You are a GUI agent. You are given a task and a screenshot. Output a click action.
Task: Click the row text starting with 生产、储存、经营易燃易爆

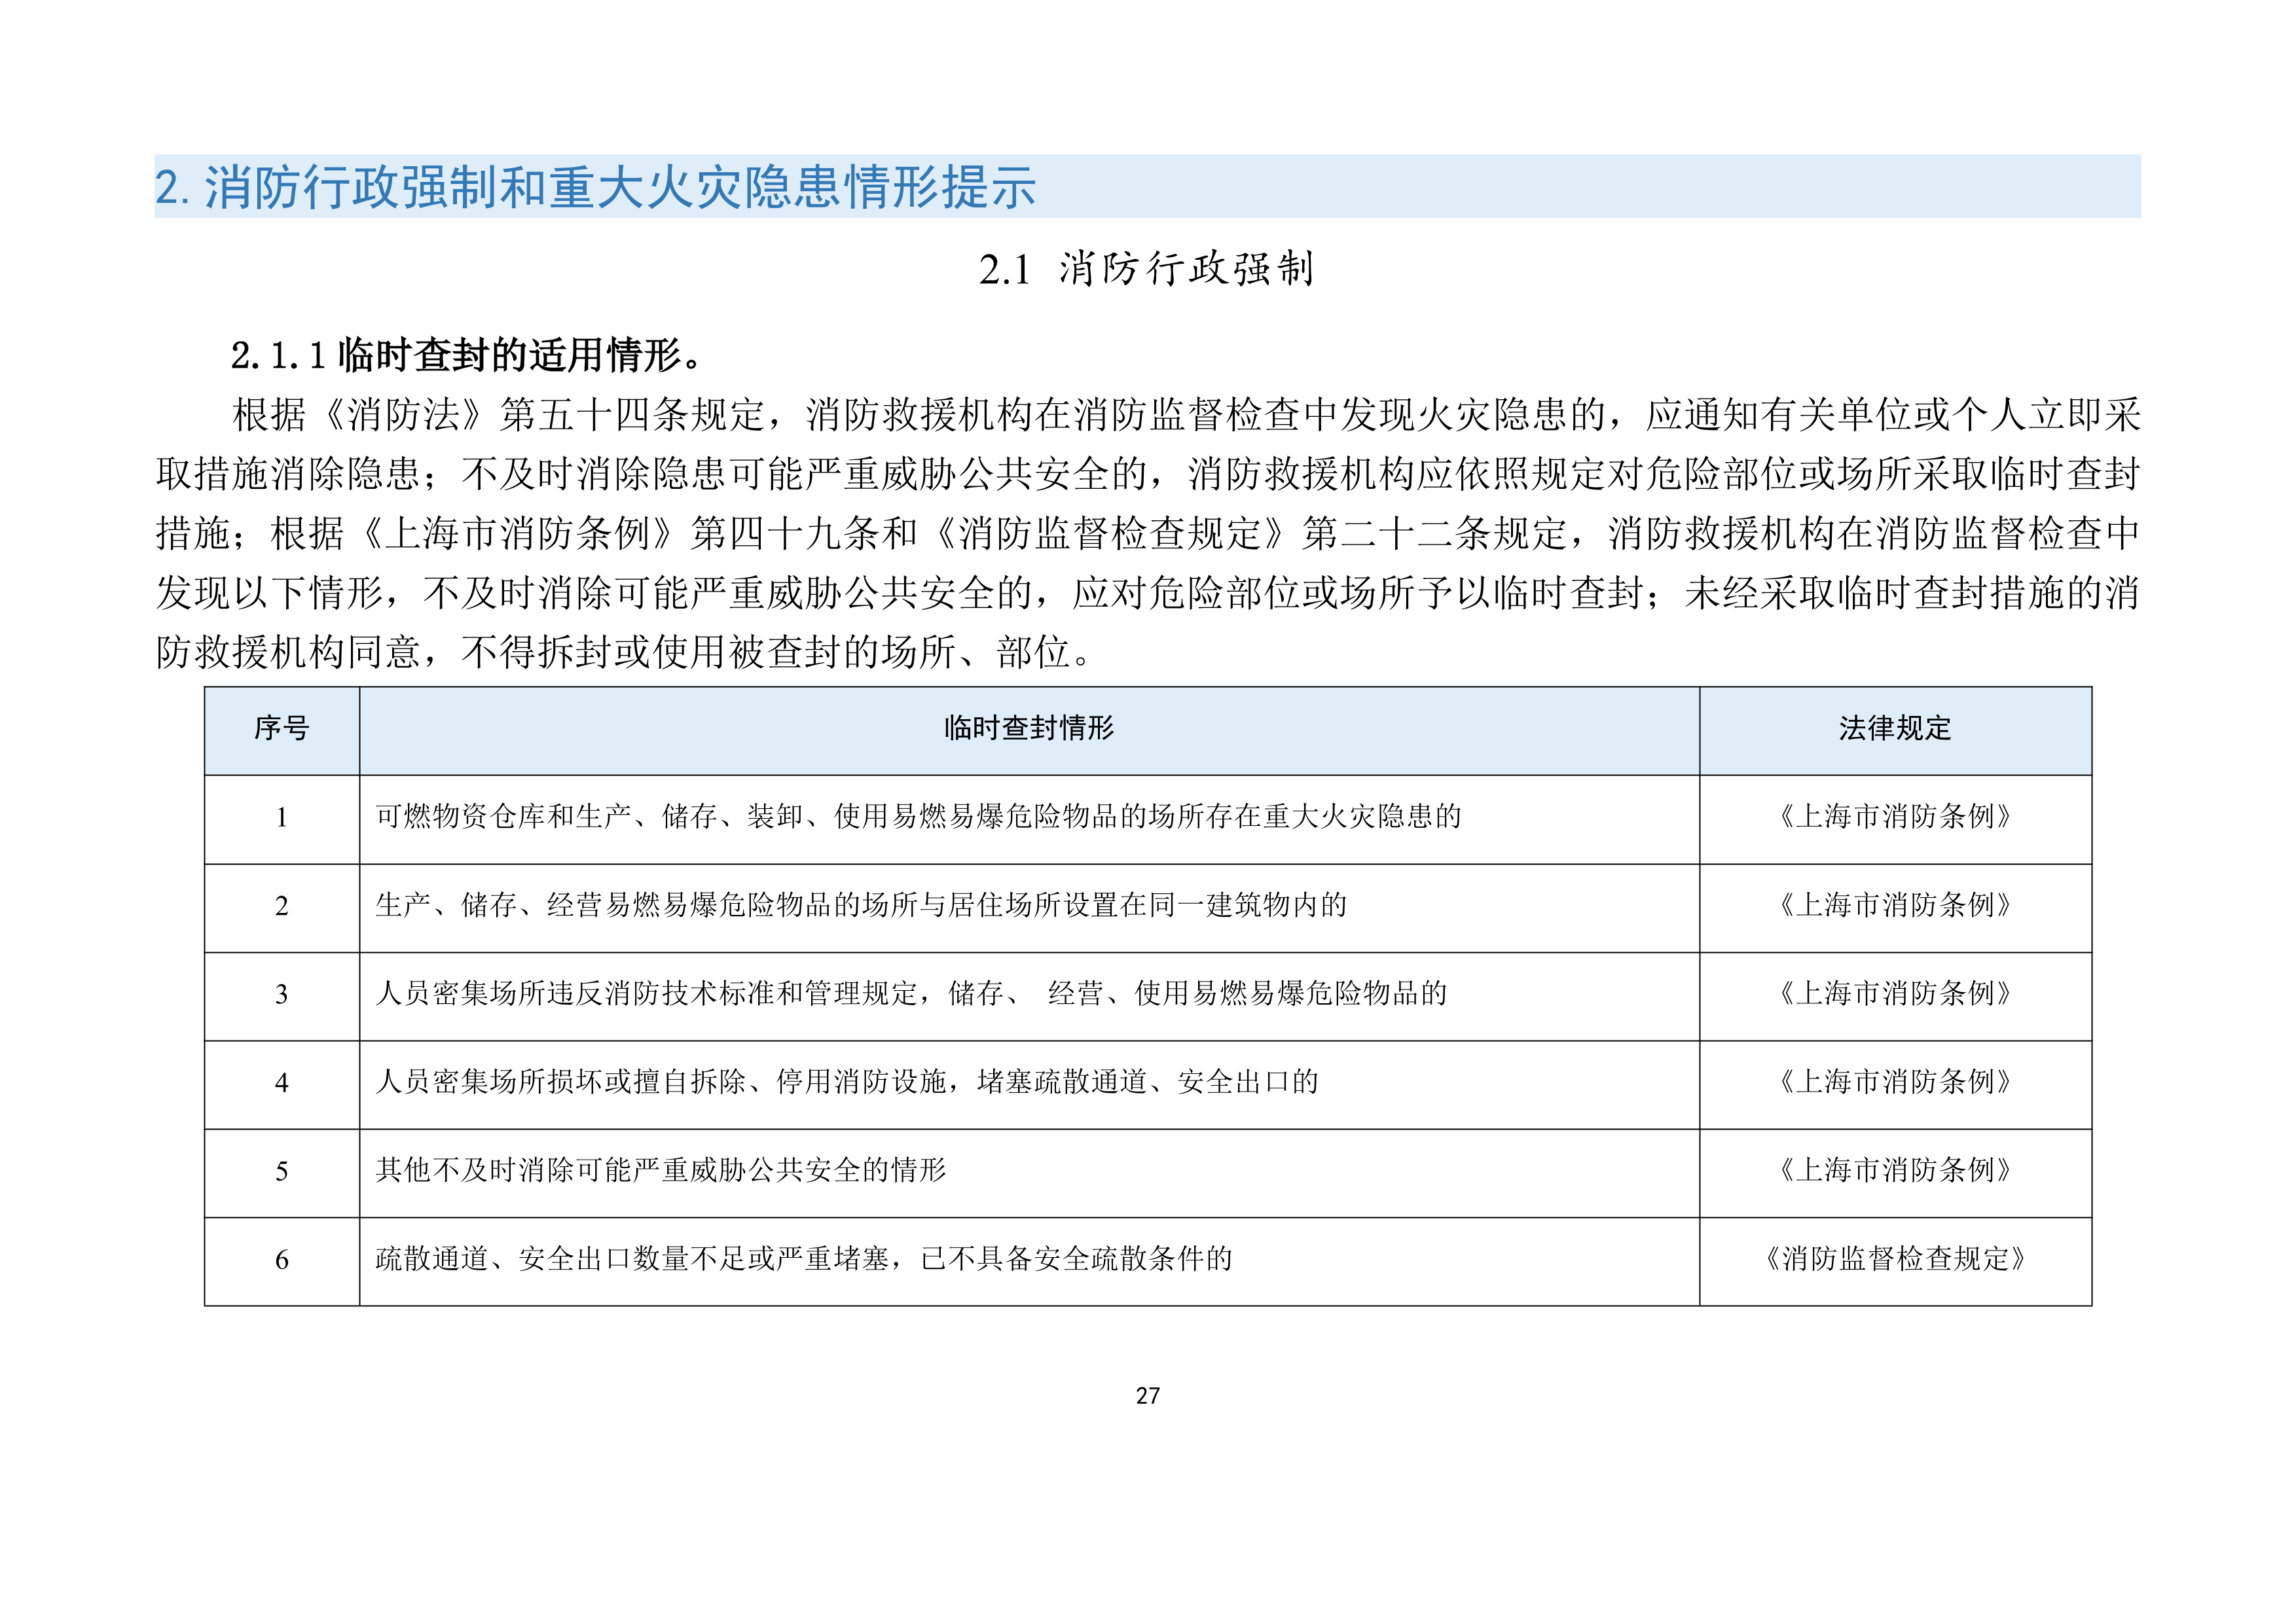861,906
